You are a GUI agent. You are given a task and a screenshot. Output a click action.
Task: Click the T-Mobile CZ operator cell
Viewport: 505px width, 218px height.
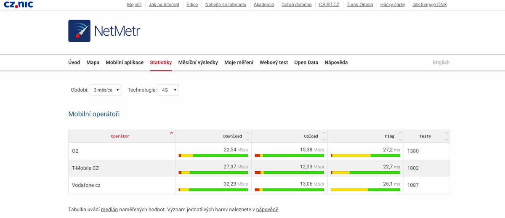pos(122,168)
